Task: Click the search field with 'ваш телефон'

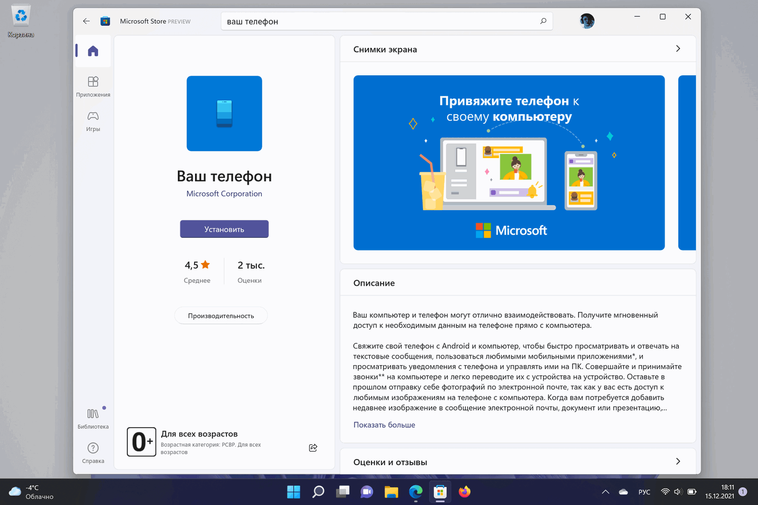Action: [x=387, y=21]
